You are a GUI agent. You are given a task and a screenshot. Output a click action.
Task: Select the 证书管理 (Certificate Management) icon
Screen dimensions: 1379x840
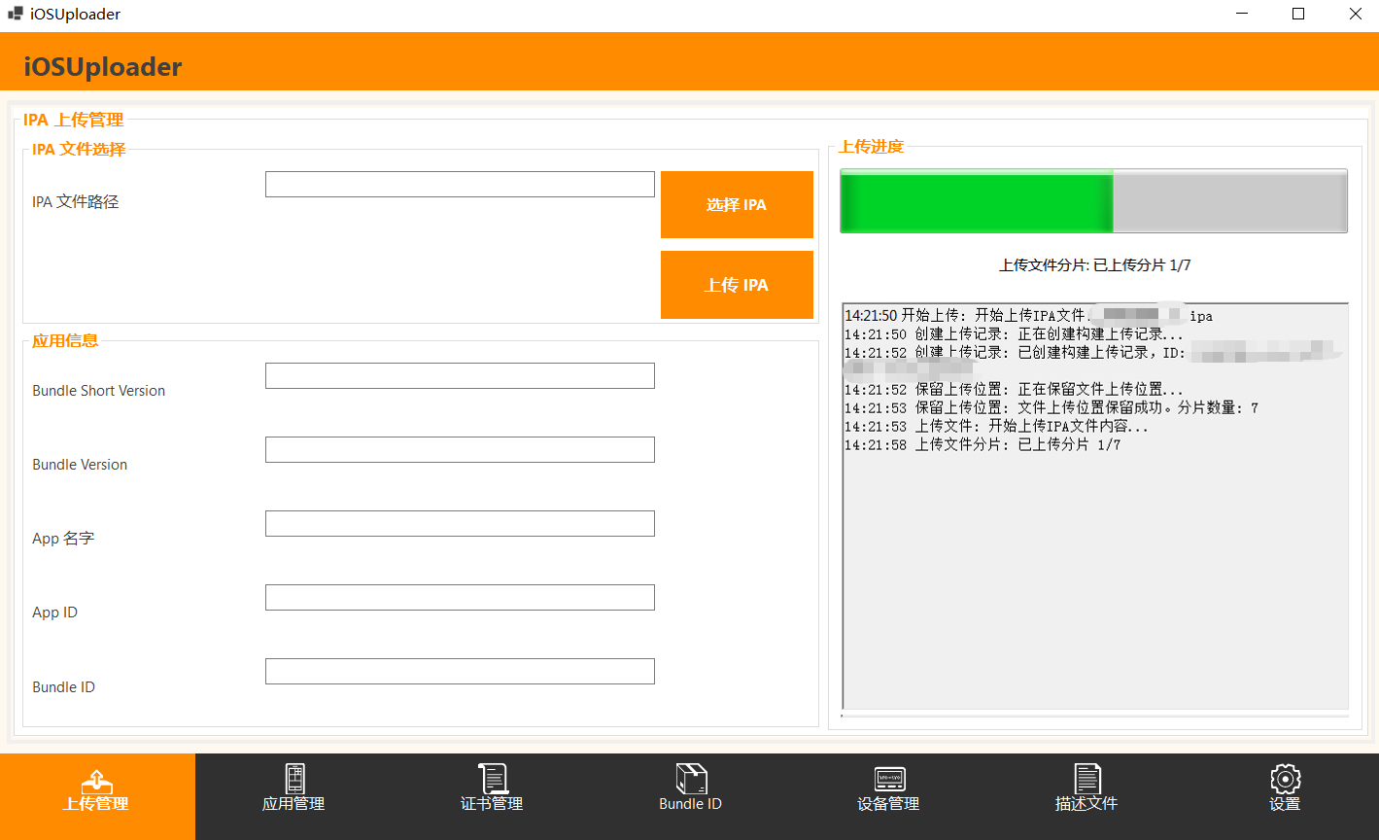[492, 778]
